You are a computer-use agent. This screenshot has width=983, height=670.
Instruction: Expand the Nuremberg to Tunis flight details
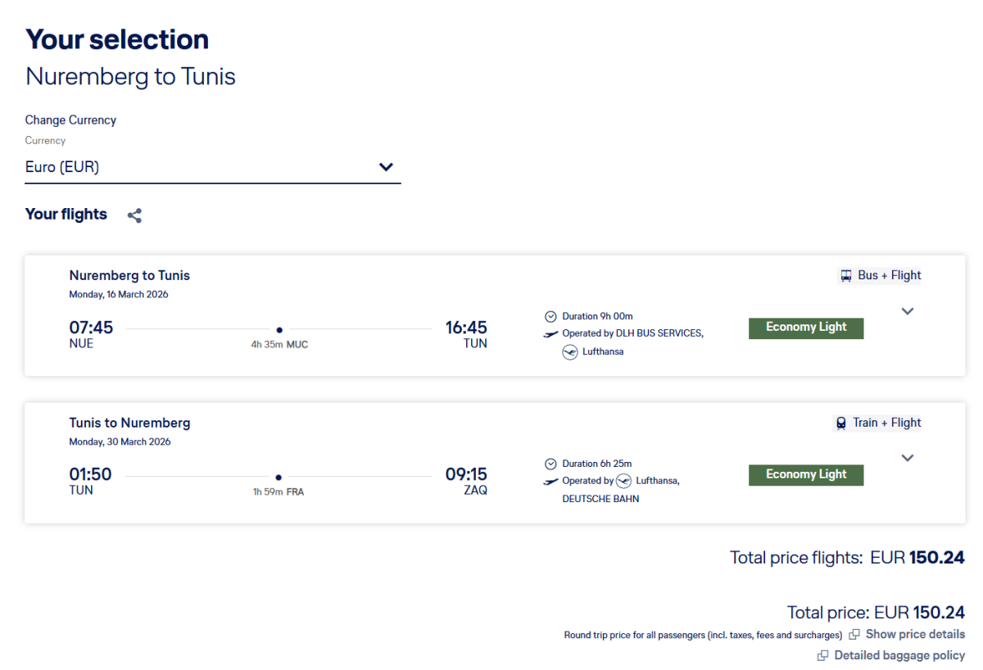907,311
